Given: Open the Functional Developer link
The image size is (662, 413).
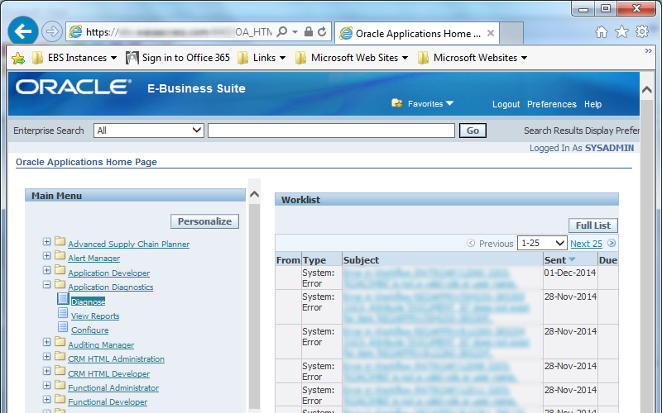Looking at the screenshot, I should [x=108, y=402].
